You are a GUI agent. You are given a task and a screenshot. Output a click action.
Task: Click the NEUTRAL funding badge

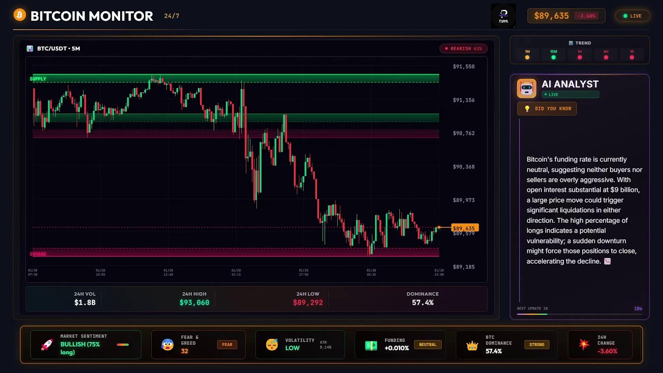[428, 345]
